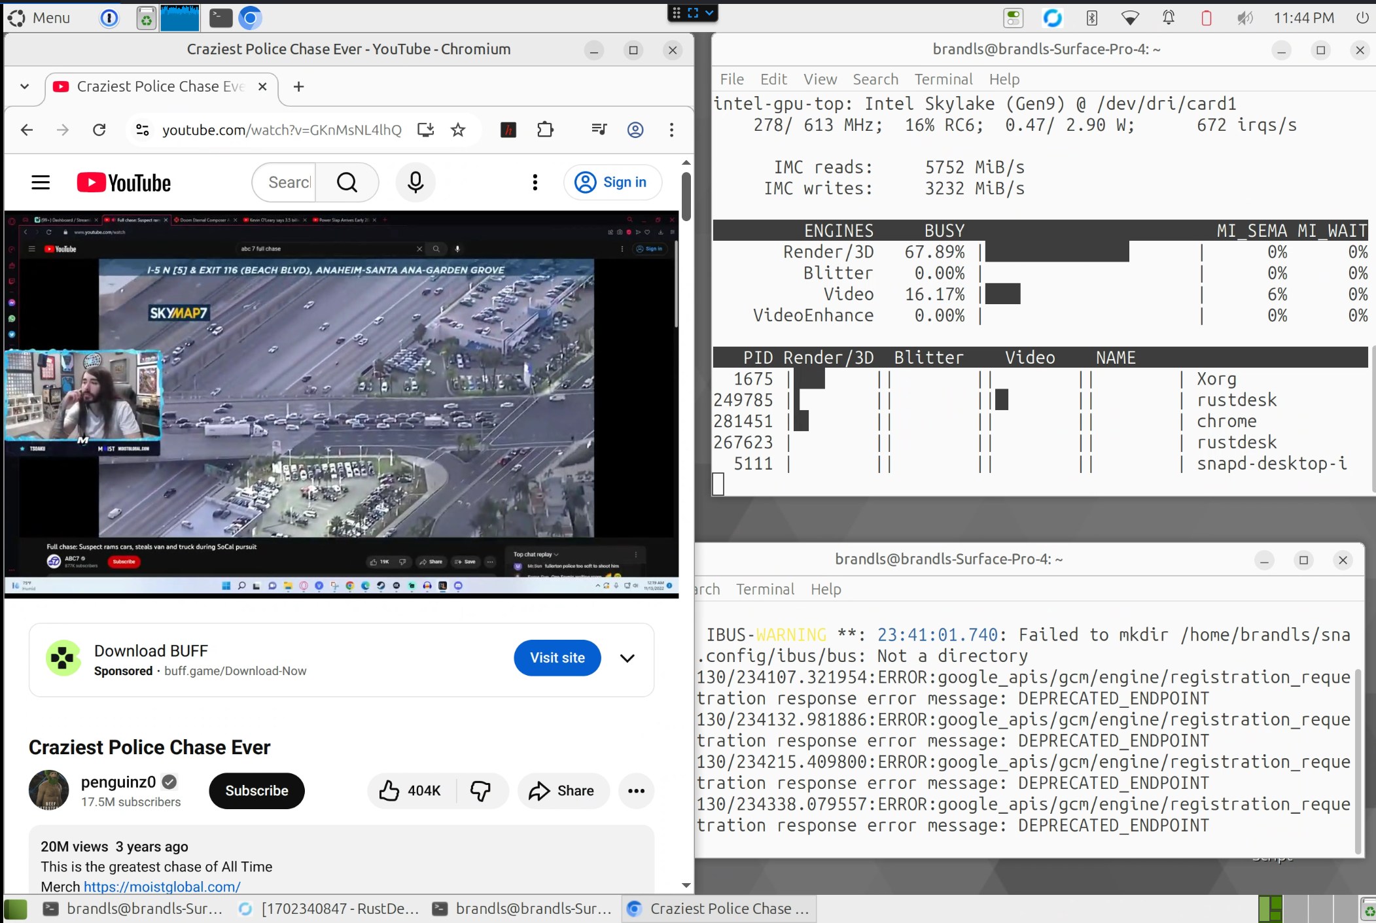Viewport: 1376px width, 923px height.
Task: Open YouTube hamburger guide menu
Action: point(41,182)
